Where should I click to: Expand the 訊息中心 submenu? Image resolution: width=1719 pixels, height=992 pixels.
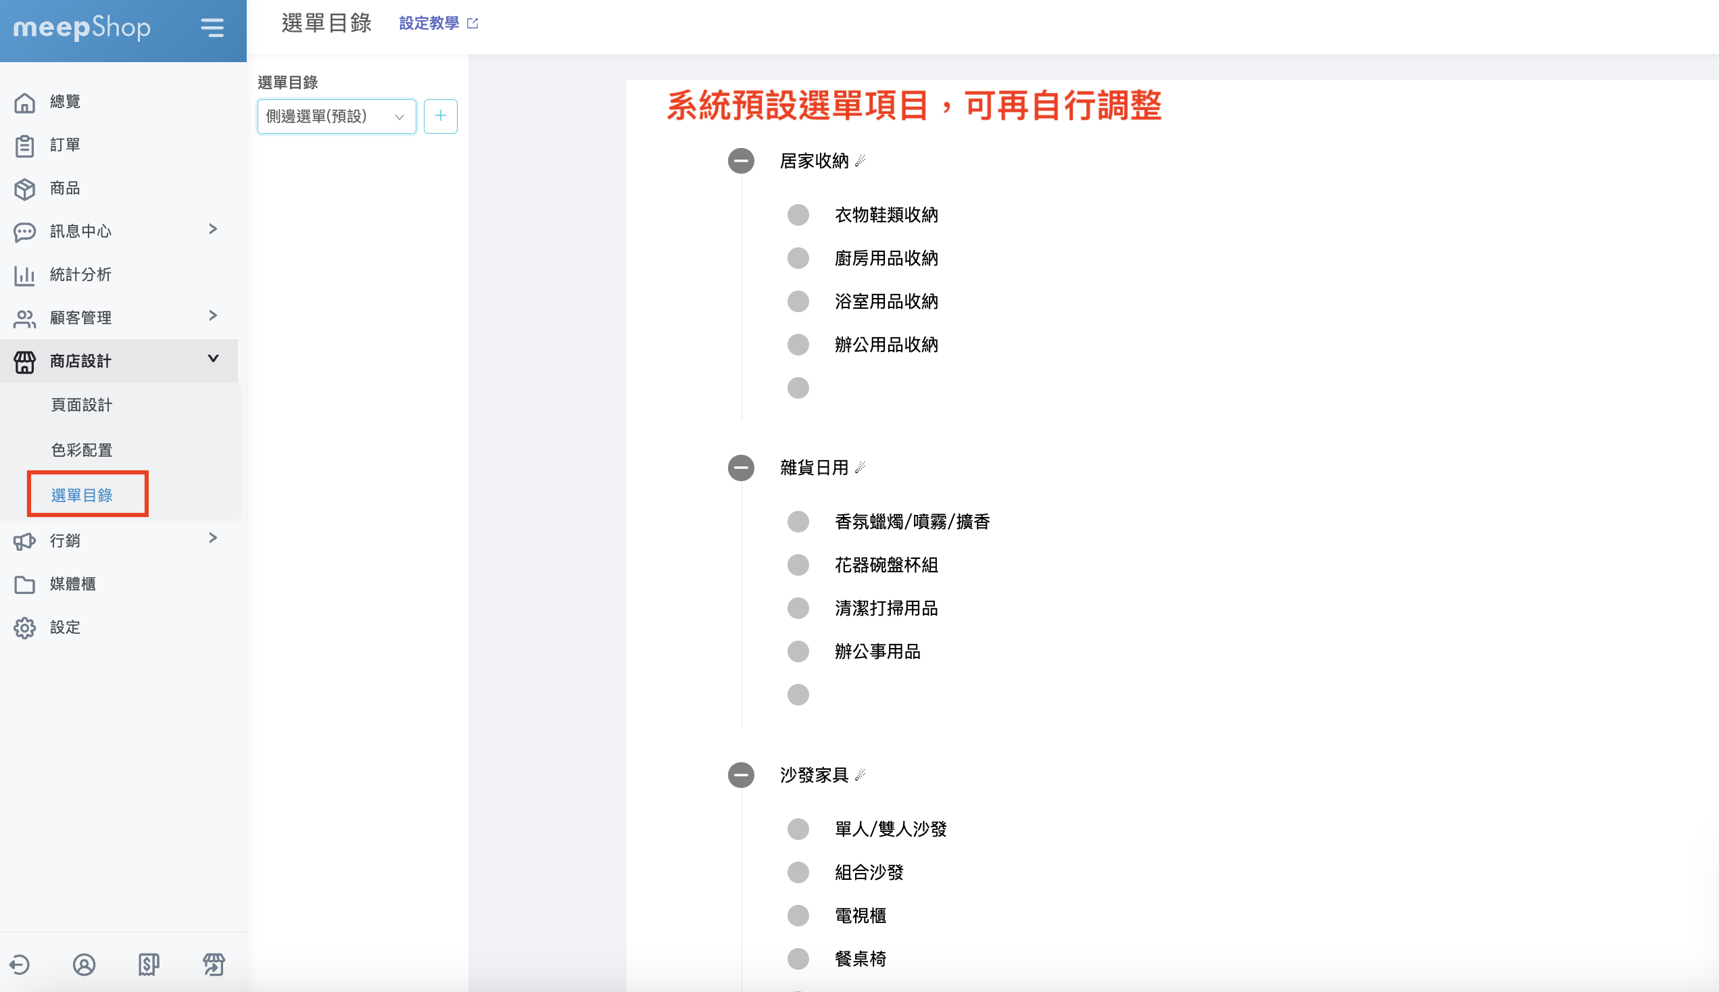click(x=212, y=230)
